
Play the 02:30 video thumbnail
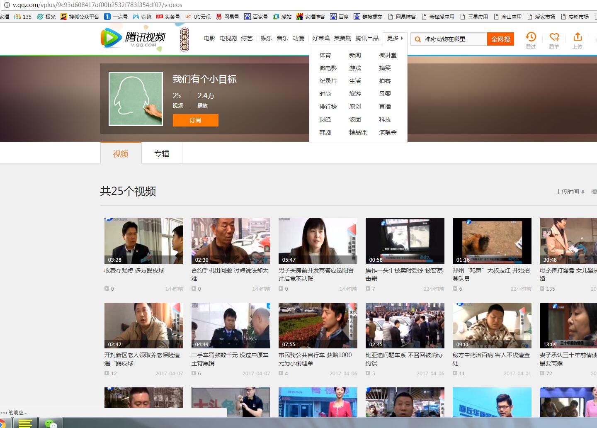pos(231,241)
